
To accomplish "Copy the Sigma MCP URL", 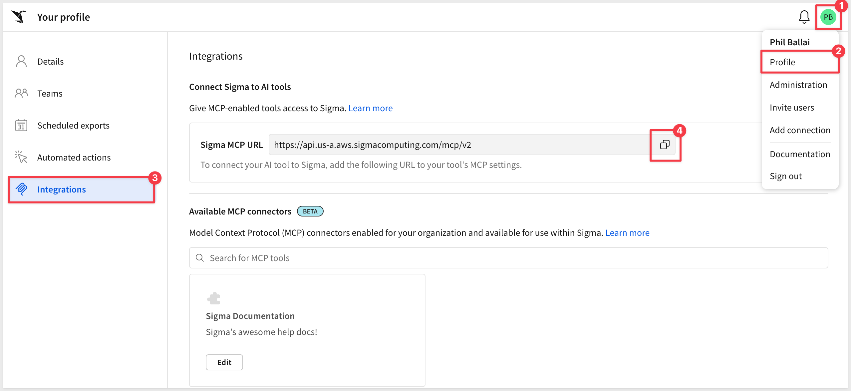I will coord(665,145).
